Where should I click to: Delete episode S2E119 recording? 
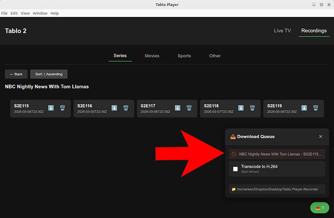click(316, 108)
